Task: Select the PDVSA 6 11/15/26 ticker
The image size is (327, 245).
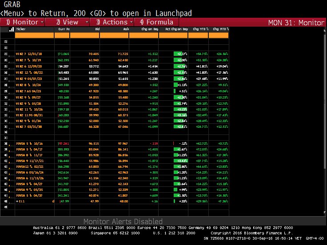Action: (30, 178)
